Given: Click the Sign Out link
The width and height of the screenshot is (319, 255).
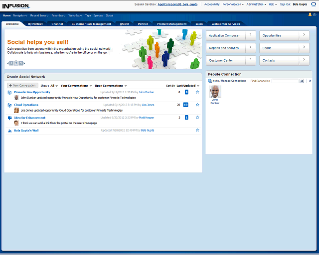Looking at the screenshot, I should click(x=285, y=4).
